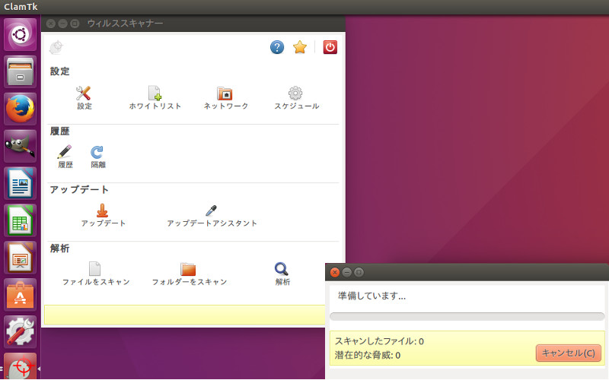The width and height of the screenshot is (609, 380).
Task: Click the 潜在的な脅威: 0 text
Action: click(368, 355)
